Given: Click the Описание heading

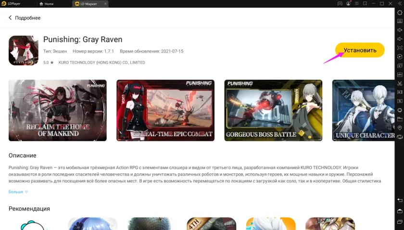Looking at the screenshot, I should coord(23,155).
